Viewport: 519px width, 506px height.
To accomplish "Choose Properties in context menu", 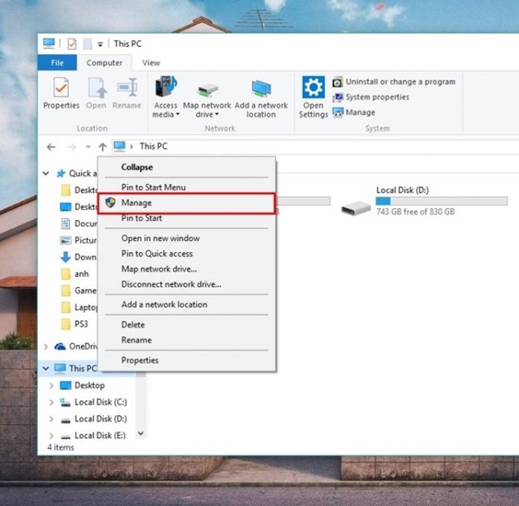I will coord(186,360).
